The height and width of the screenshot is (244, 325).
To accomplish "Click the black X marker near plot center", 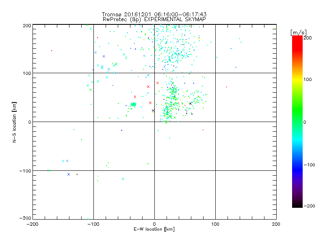I will [x=153, y=111].
